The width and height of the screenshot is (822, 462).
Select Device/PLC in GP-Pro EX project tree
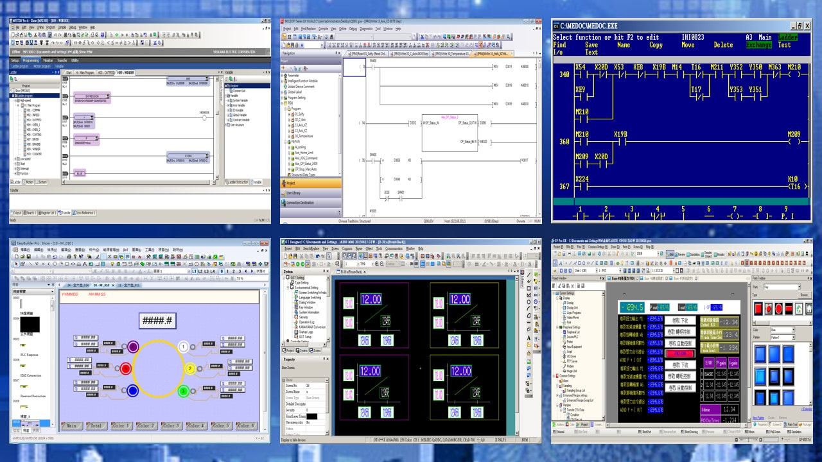coord(570,336)
